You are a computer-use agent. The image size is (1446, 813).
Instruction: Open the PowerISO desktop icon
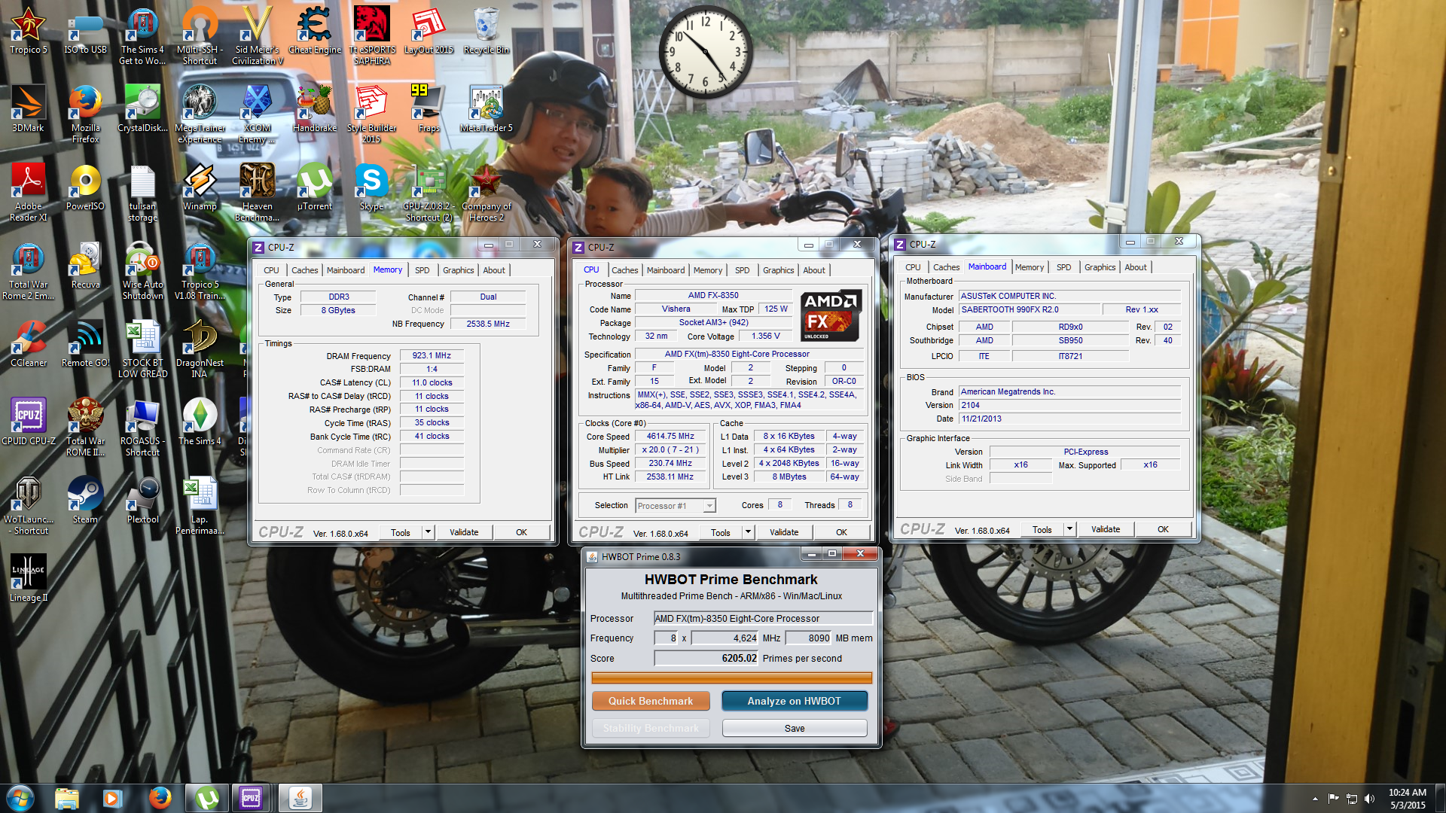click(x=85, y=188)
